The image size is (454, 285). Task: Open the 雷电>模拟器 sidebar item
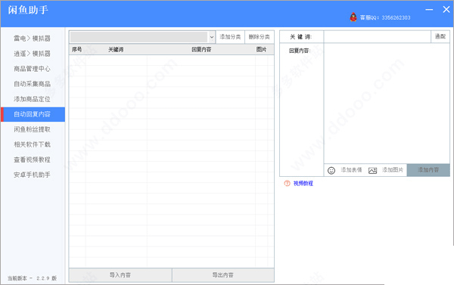[x=32, y=39]
